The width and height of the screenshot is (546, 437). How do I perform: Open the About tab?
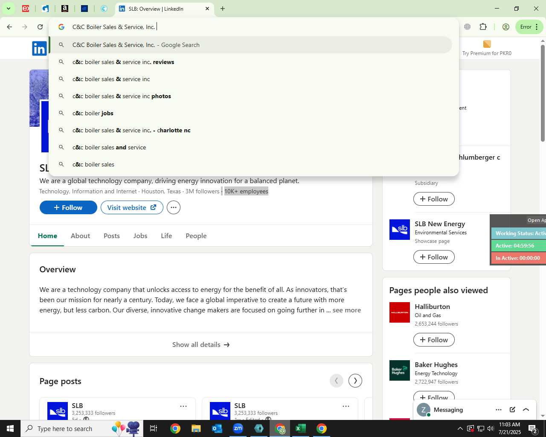tap(80, 236)
